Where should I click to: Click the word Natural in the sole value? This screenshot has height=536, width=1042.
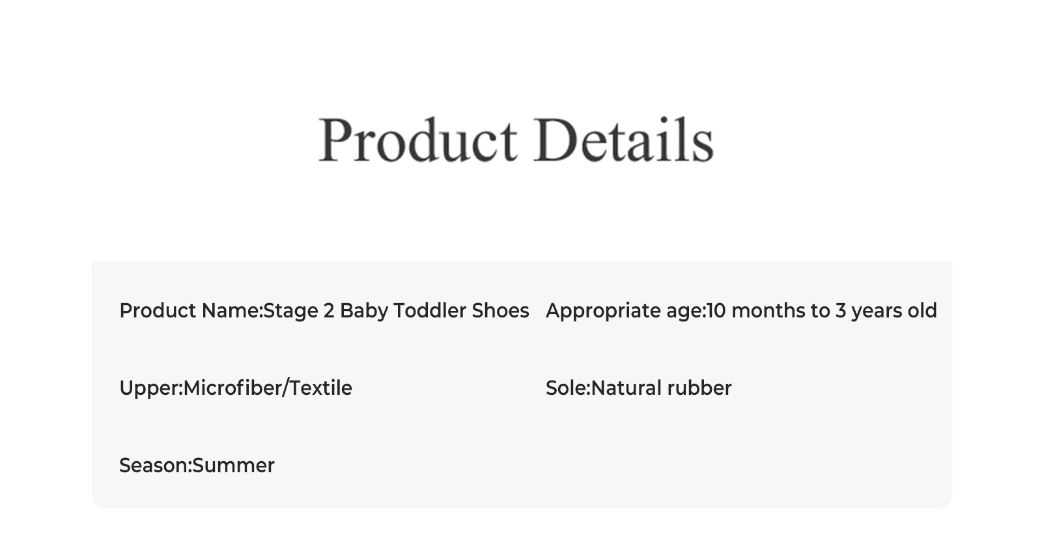626,388
